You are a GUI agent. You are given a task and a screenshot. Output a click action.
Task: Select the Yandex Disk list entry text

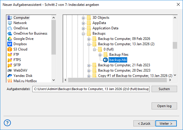(x=23, y=76)
